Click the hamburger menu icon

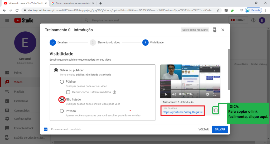(x=7, y=20)
